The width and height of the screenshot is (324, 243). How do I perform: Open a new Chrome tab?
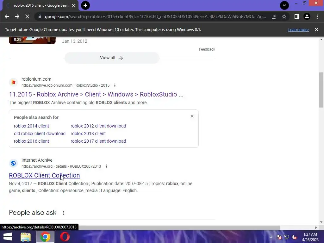[x=85, y=5]
